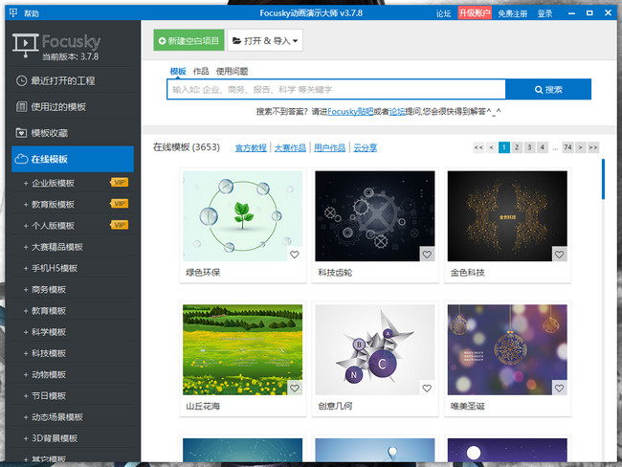Open the 科技齿轮 template thumbnail

pyautogui.click(x=375, y=216)
